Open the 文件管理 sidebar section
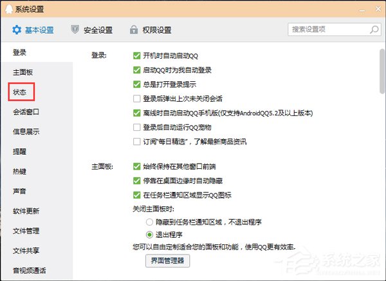 coord(26,231)
